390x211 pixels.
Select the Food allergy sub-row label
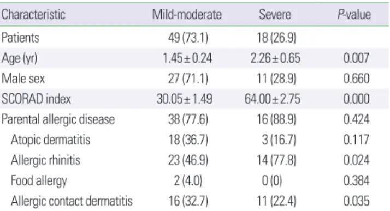[39, 180]
